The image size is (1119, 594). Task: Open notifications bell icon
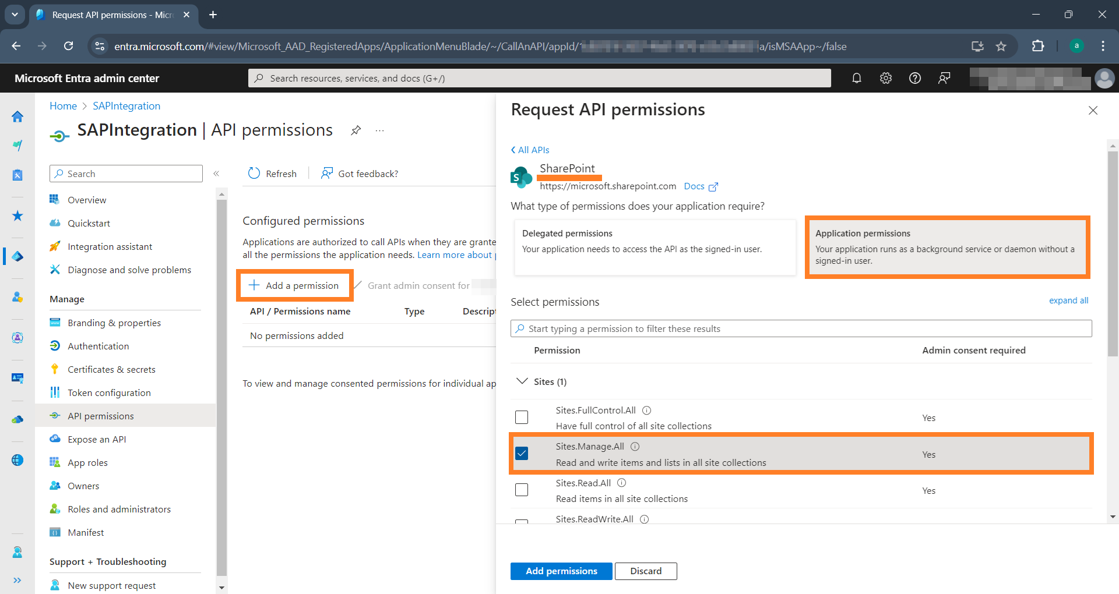856,78
